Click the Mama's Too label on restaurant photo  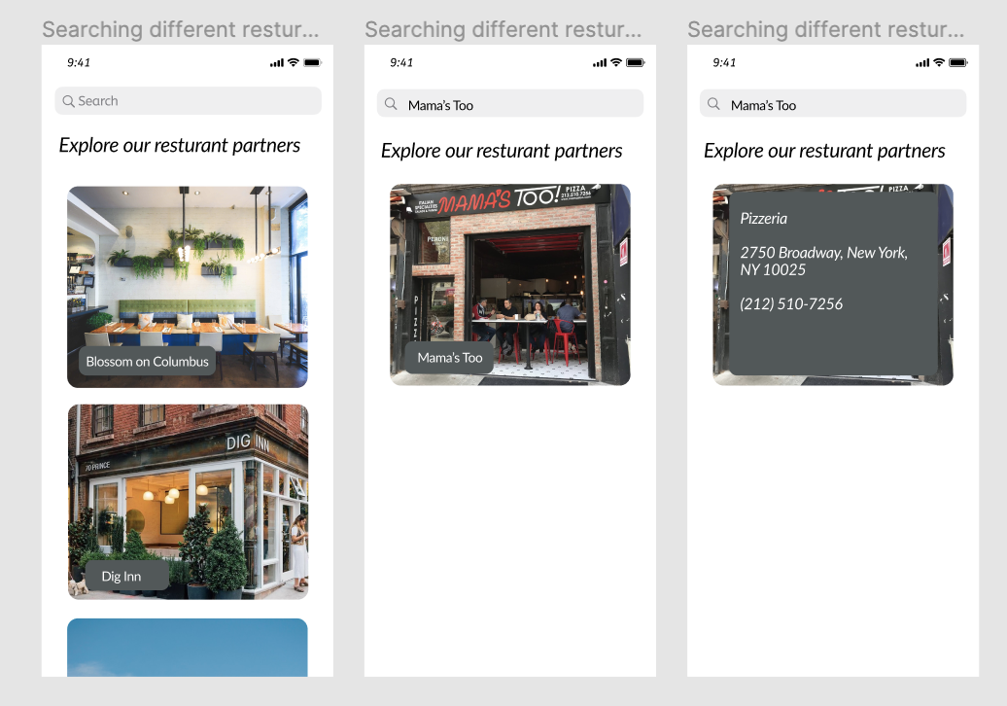click(x=449, y=358)
